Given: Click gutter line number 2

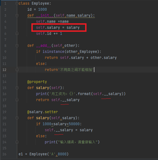Looking at the screenshot, I should [x=5, y=10].
